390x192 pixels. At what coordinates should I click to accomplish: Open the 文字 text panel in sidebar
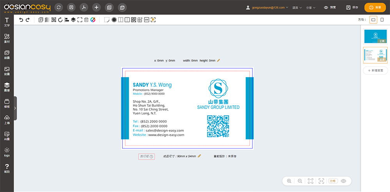pos(7,22)
